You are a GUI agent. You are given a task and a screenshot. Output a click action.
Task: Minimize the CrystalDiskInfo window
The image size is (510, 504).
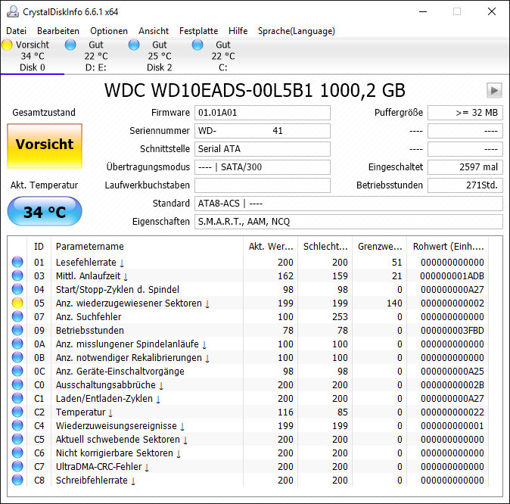click(422, 11)
